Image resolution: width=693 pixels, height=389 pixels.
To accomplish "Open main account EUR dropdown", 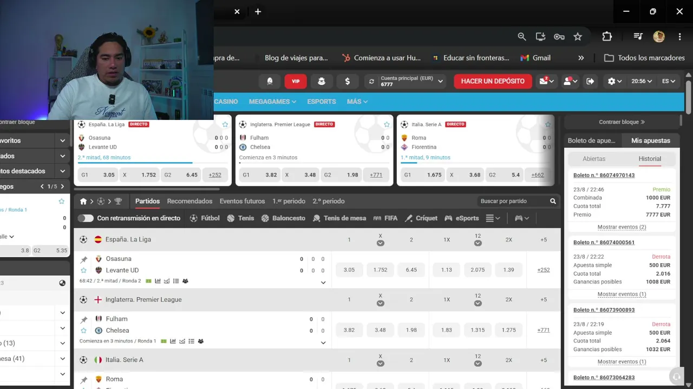I will point(407,81).
